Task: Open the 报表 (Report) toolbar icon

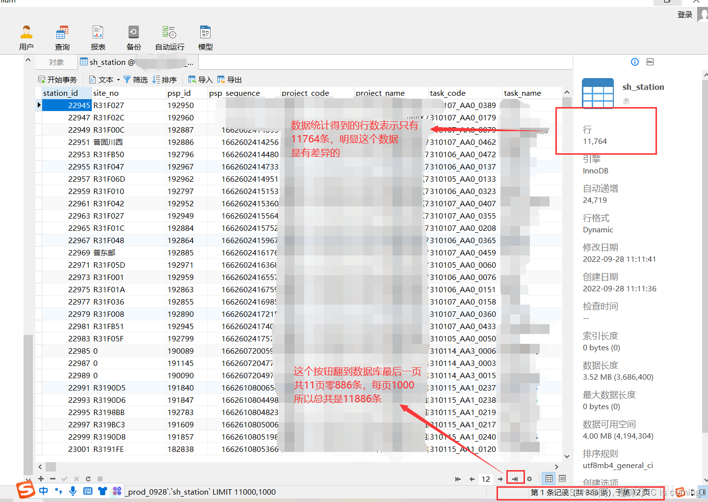Action: click(x=98, y=38)
